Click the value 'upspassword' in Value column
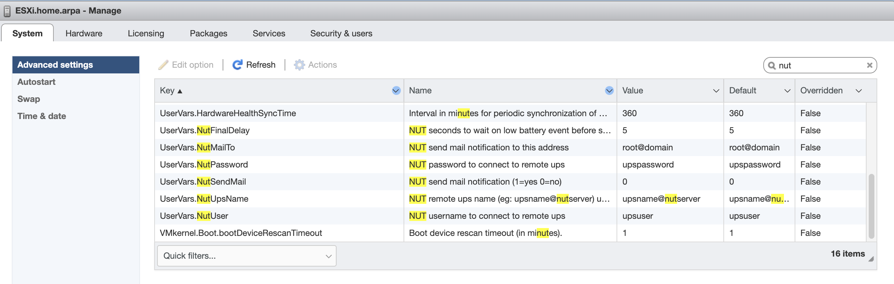 click(x=648, y=165)
